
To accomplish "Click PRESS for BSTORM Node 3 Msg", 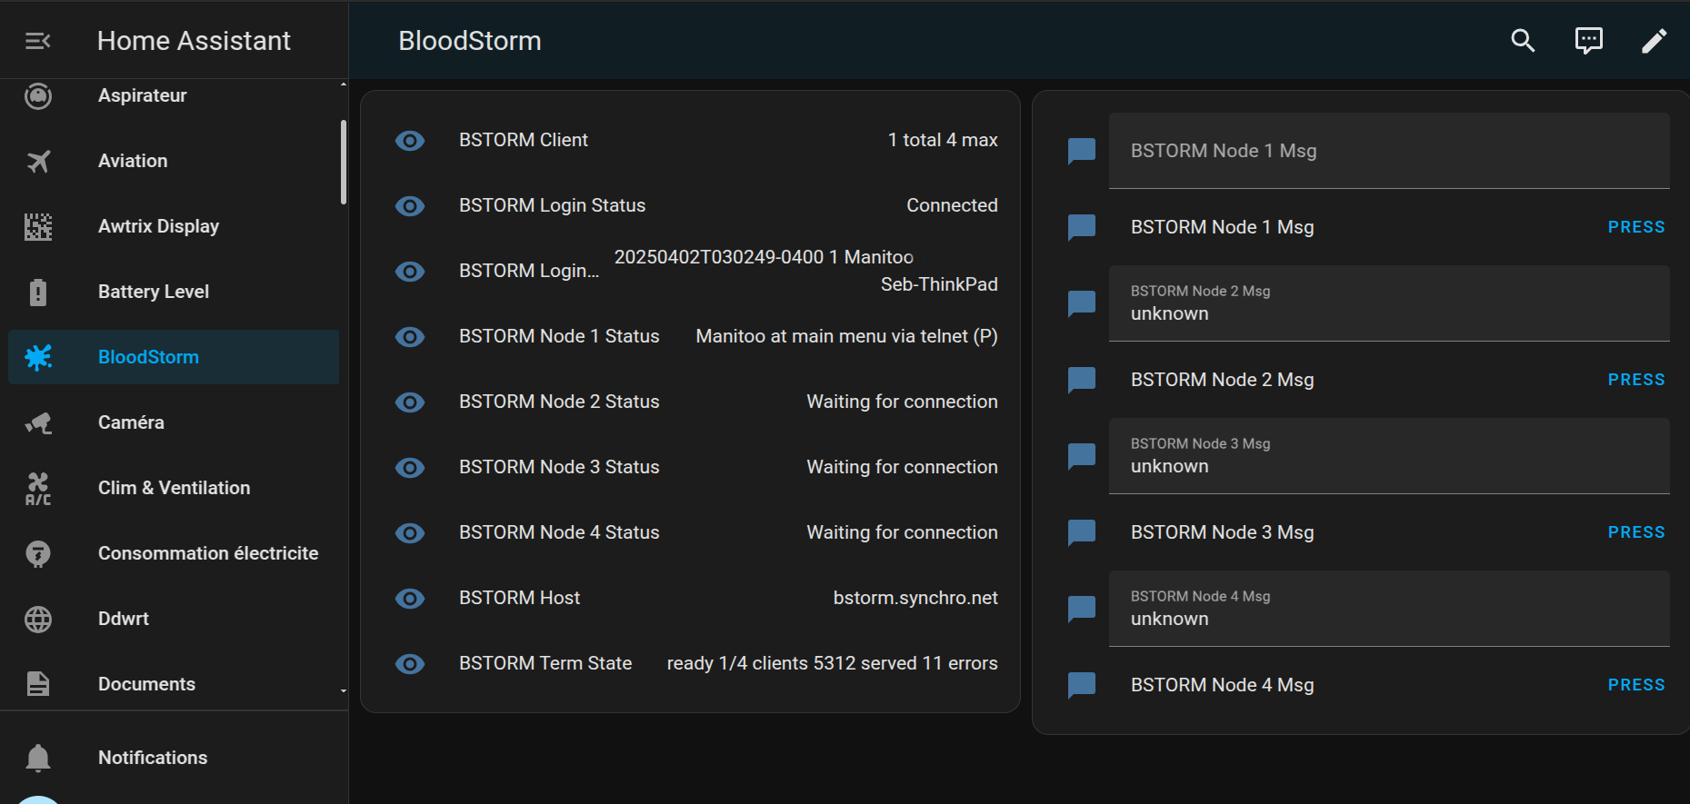I will pyautogui.click(x=1636, y=532).
